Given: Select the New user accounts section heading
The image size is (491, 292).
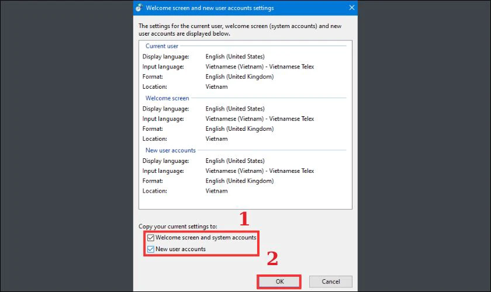Looking at the screenshot, I should coord(170,150).
